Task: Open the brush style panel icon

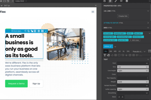Action: point(116,1)
